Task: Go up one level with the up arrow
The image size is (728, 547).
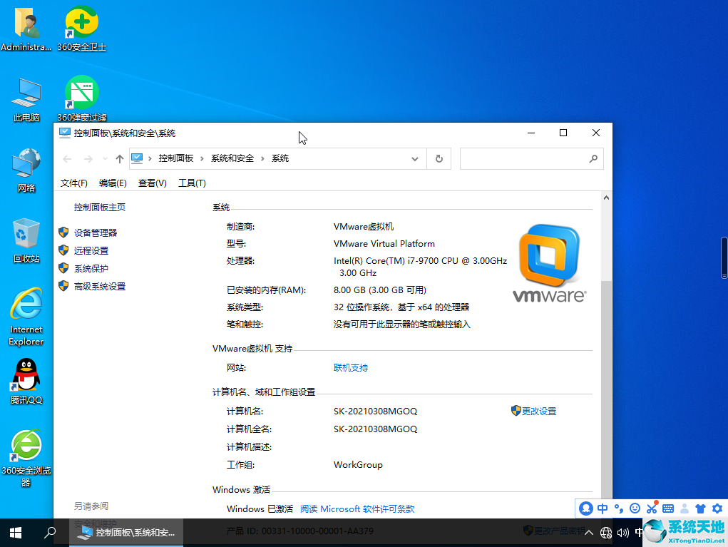Action: click(x=120, y=159)
